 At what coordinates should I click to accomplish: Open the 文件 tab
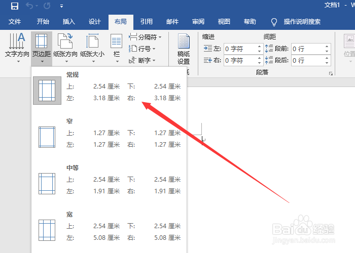click(x=15, y=22)
